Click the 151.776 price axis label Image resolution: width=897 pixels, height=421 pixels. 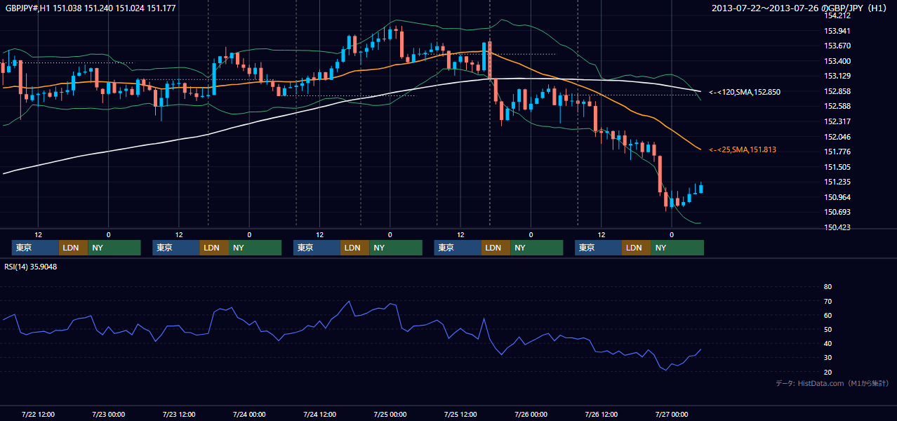[x=837, y=152]
